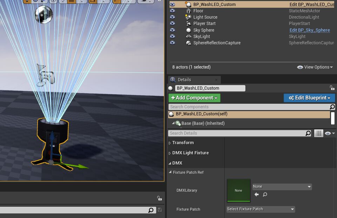Viewport: 337px width, 218px height.
Task: Click the SphereReflectionCapture actor icon
Action: pos(189,43)
